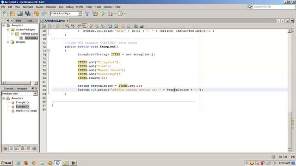Click the Find Previous Occurrence icon
The image size is (296, 166).
(x=73, y=26)
